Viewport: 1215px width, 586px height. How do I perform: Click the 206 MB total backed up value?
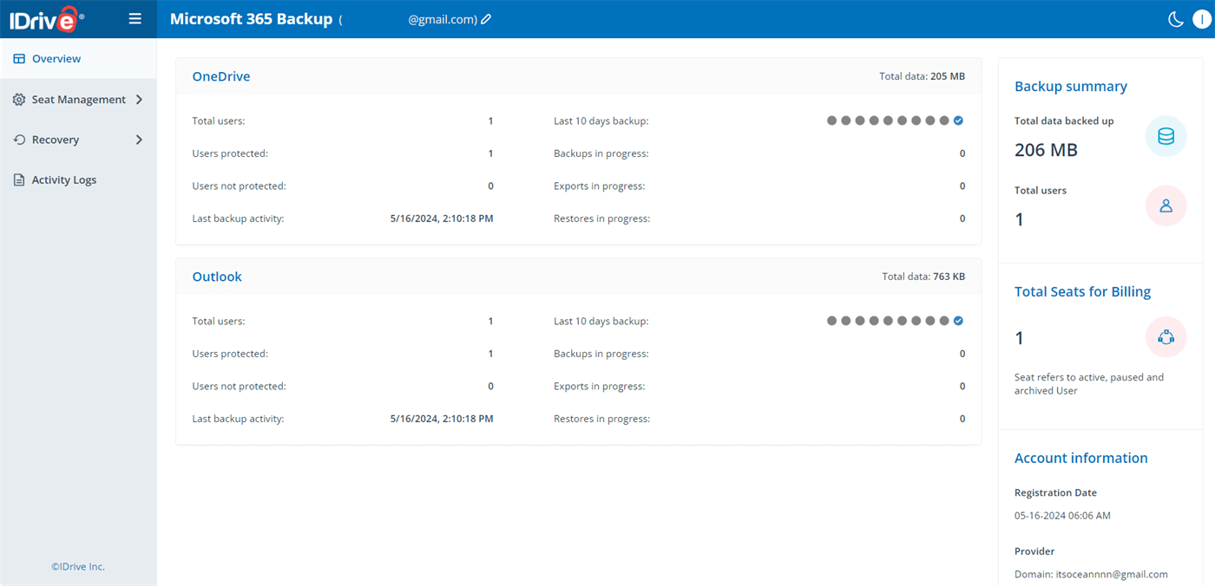tap(1046, 150)
